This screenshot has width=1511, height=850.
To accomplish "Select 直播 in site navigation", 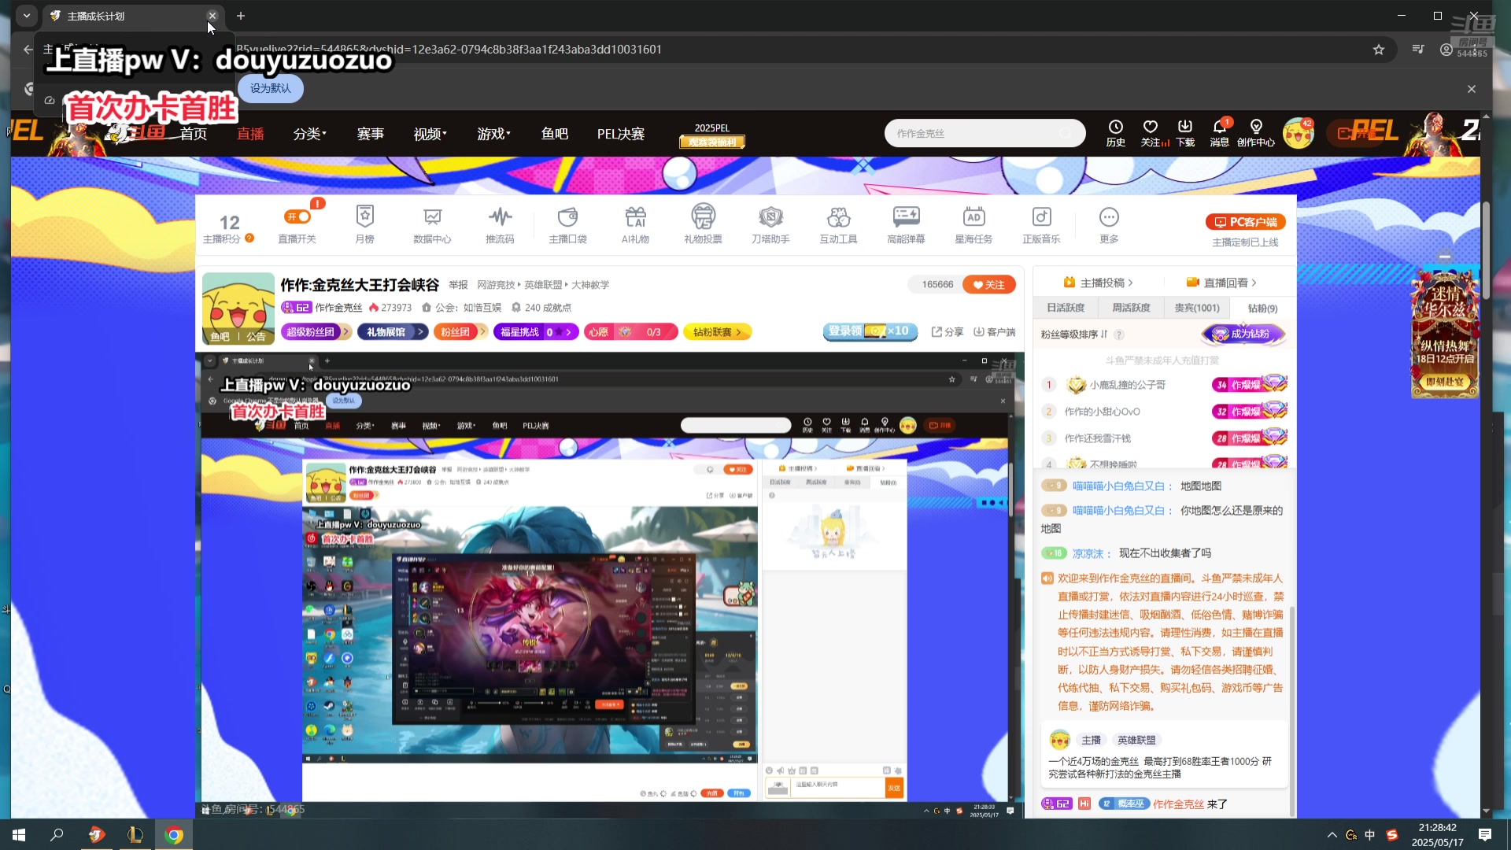I will point(250,134).
